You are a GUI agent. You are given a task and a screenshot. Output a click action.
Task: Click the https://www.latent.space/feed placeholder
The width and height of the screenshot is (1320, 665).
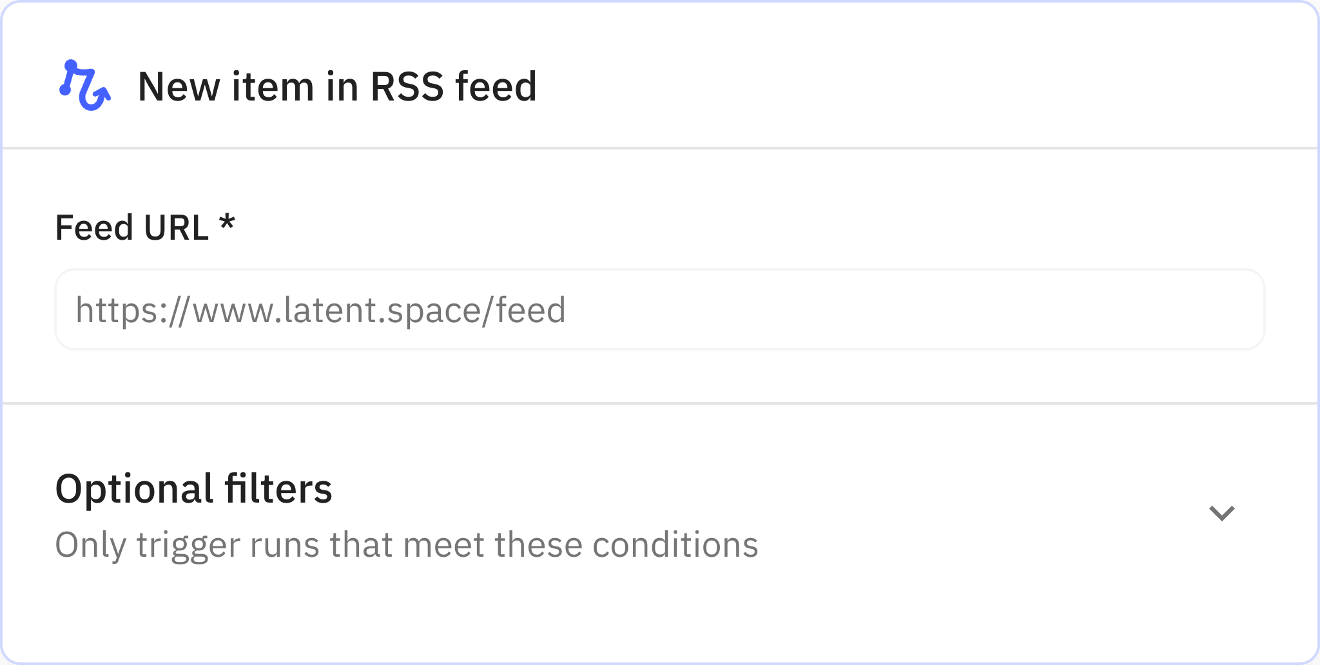(321, 311)
